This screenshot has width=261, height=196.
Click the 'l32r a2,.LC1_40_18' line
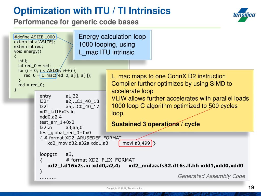click(69, 101)
